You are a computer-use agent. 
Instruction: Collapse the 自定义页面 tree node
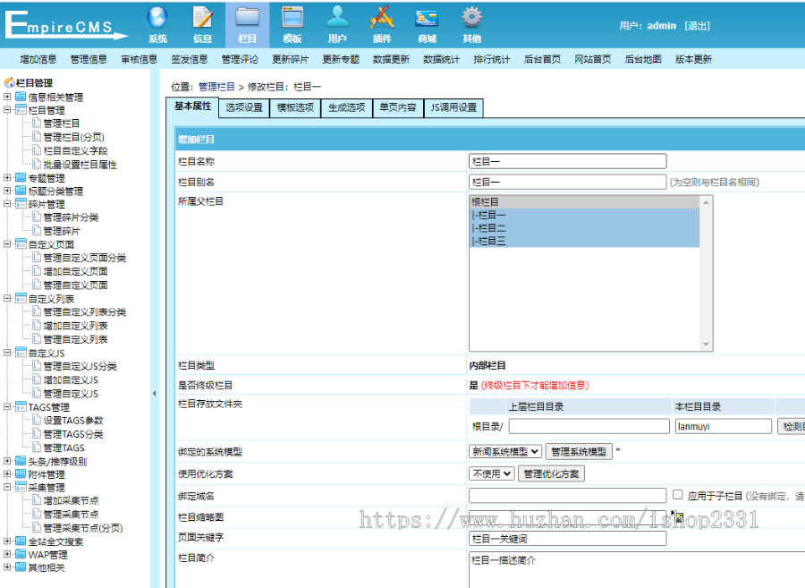[x=7, y=244]
